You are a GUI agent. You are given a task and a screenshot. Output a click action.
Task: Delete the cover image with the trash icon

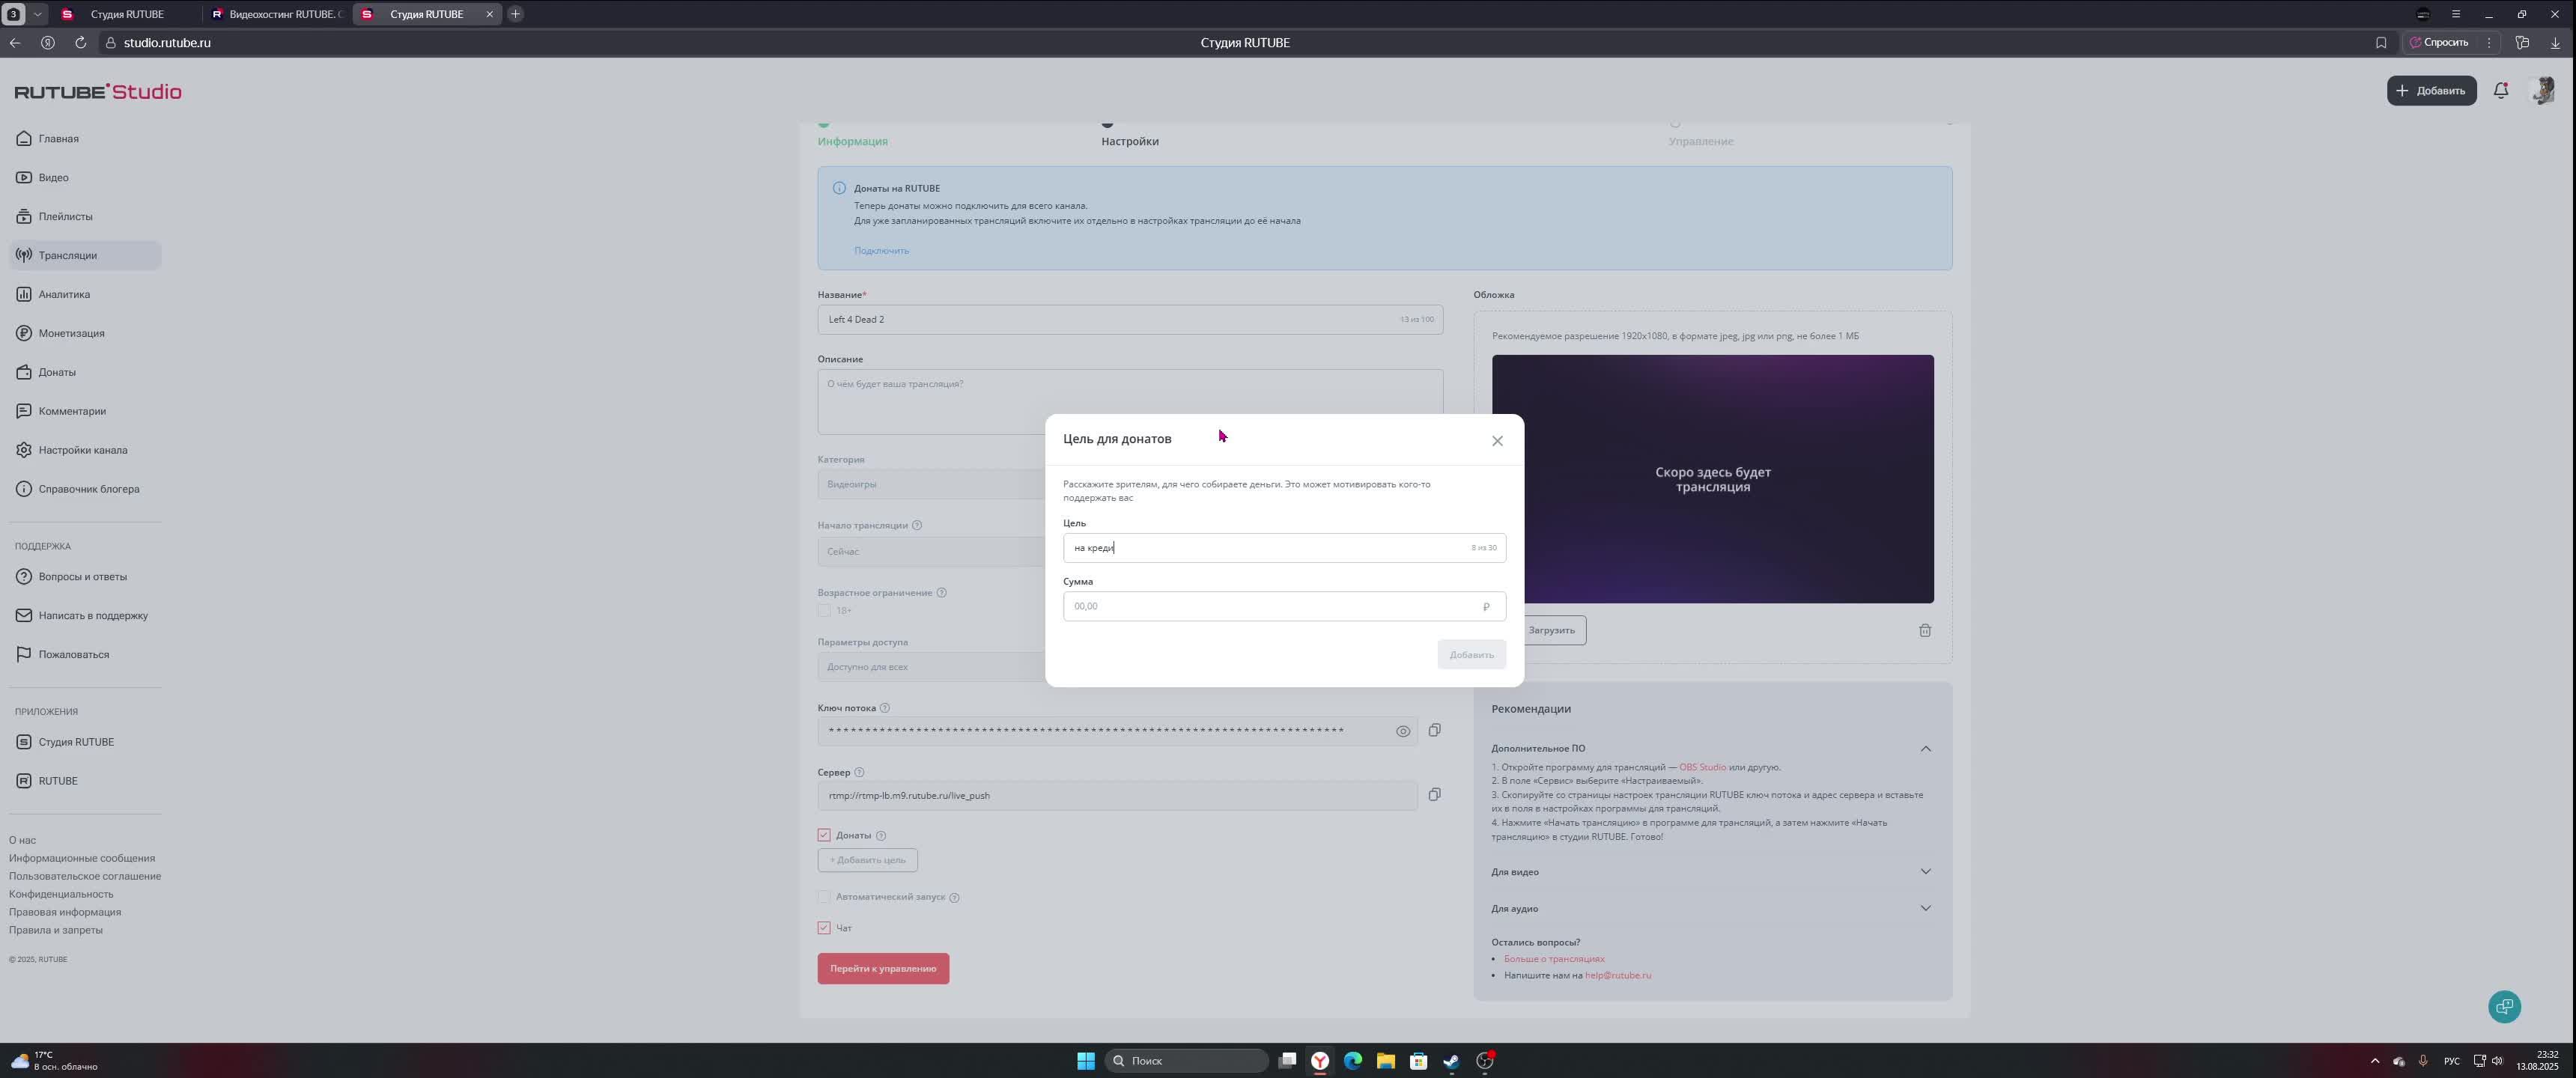(x=1924, y=631)
